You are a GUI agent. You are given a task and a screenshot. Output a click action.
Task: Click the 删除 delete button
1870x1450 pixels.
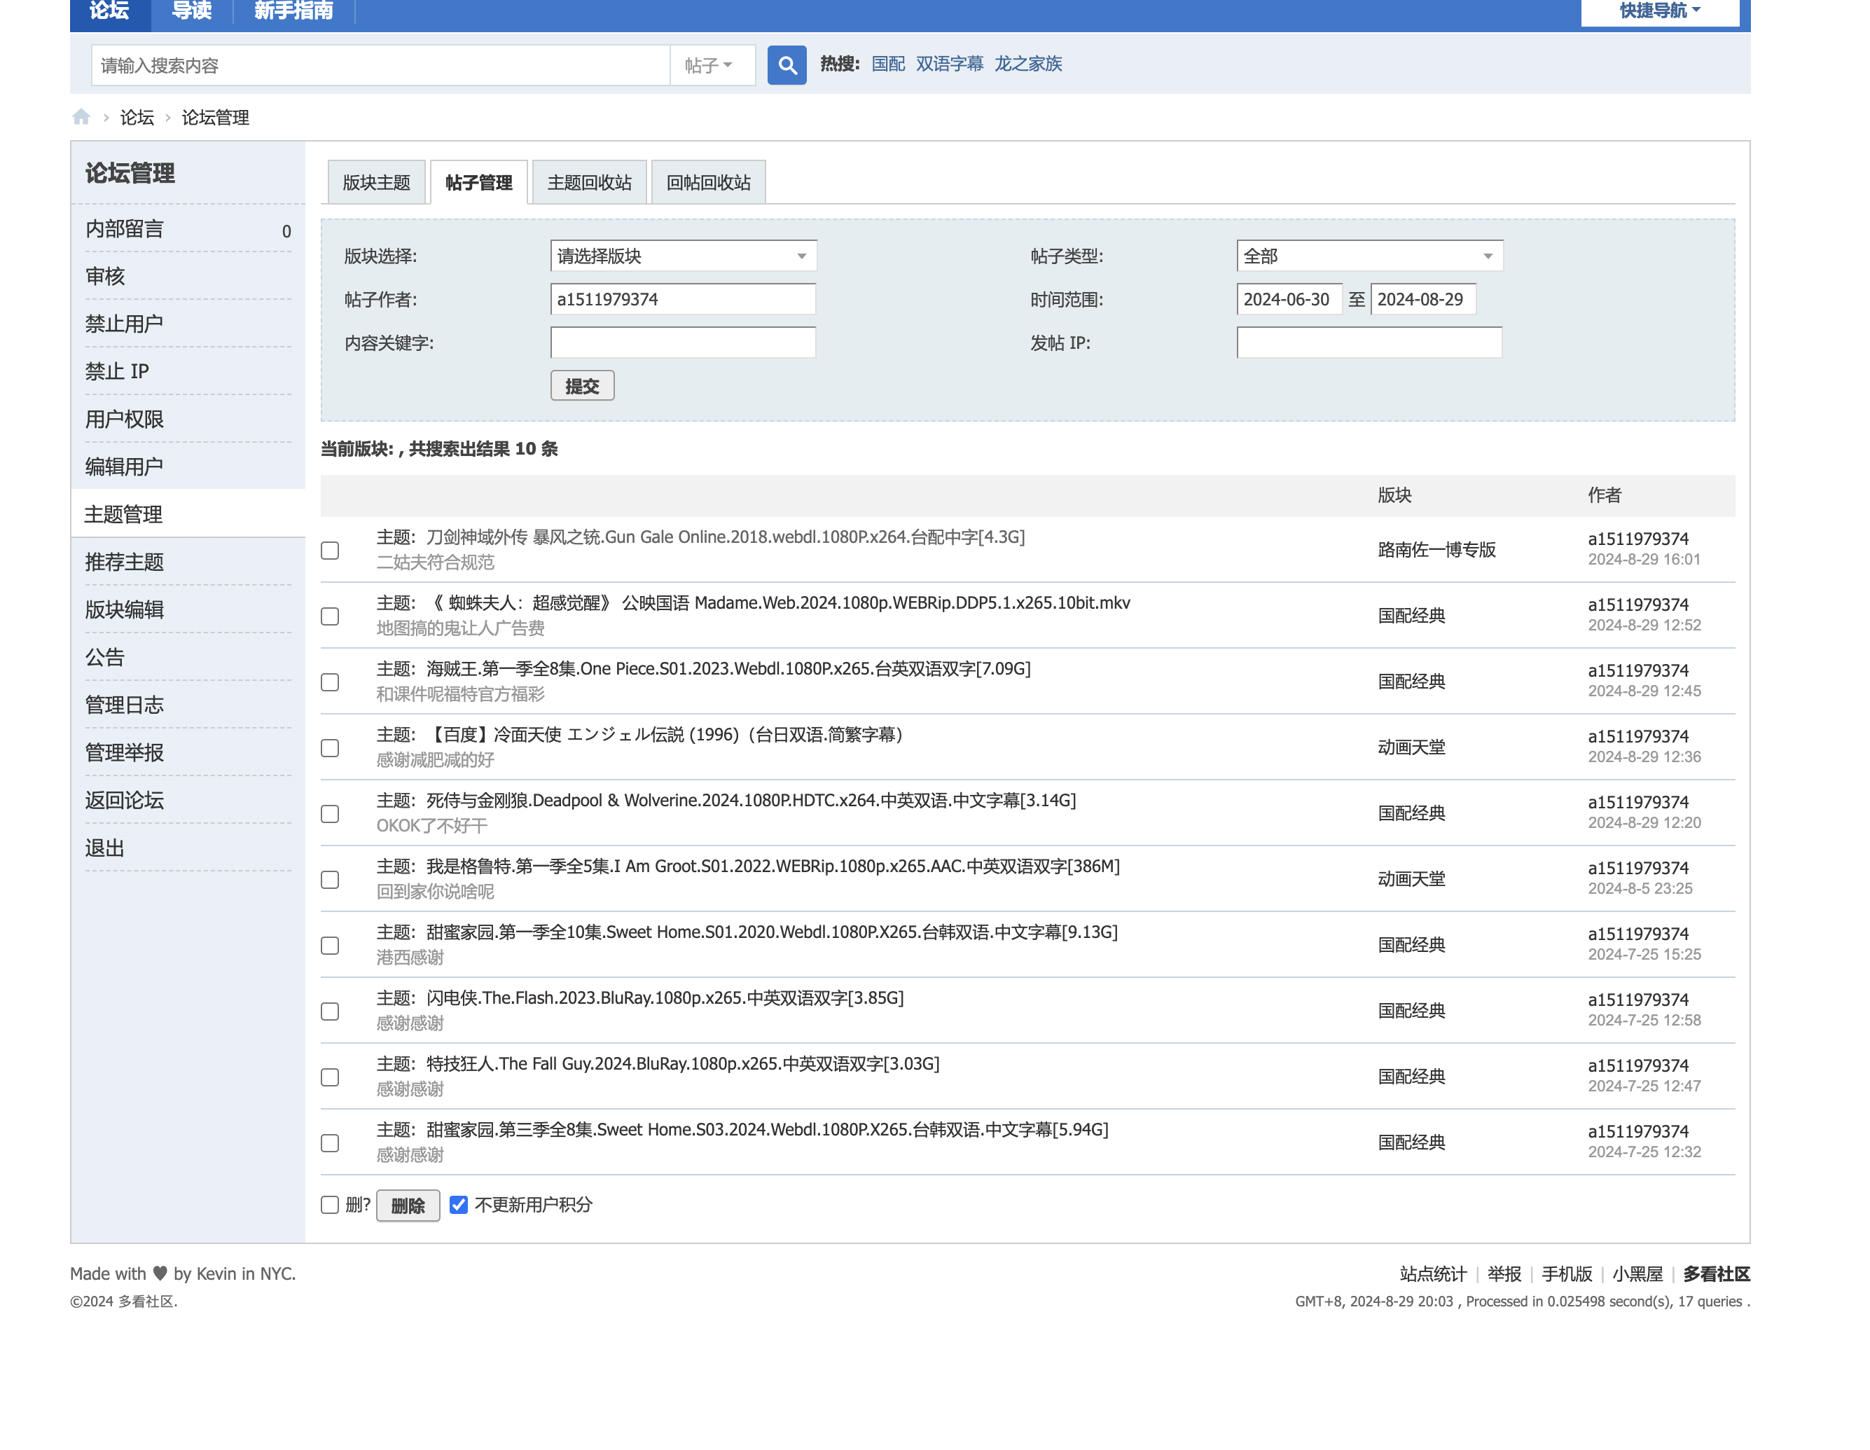coord(408,1206)
